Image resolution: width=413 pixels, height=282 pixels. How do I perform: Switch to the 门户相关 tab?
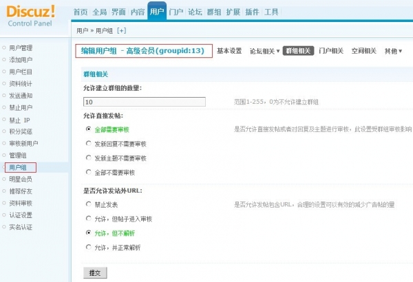[331, 51]
